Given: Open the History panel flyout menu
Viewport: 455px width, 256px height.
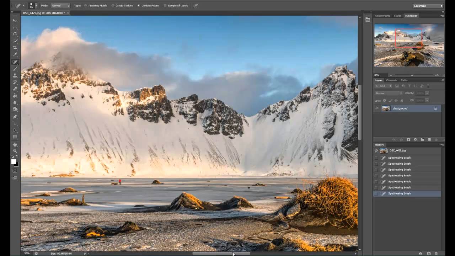Looking at the screenshot, I should (442, 145).
